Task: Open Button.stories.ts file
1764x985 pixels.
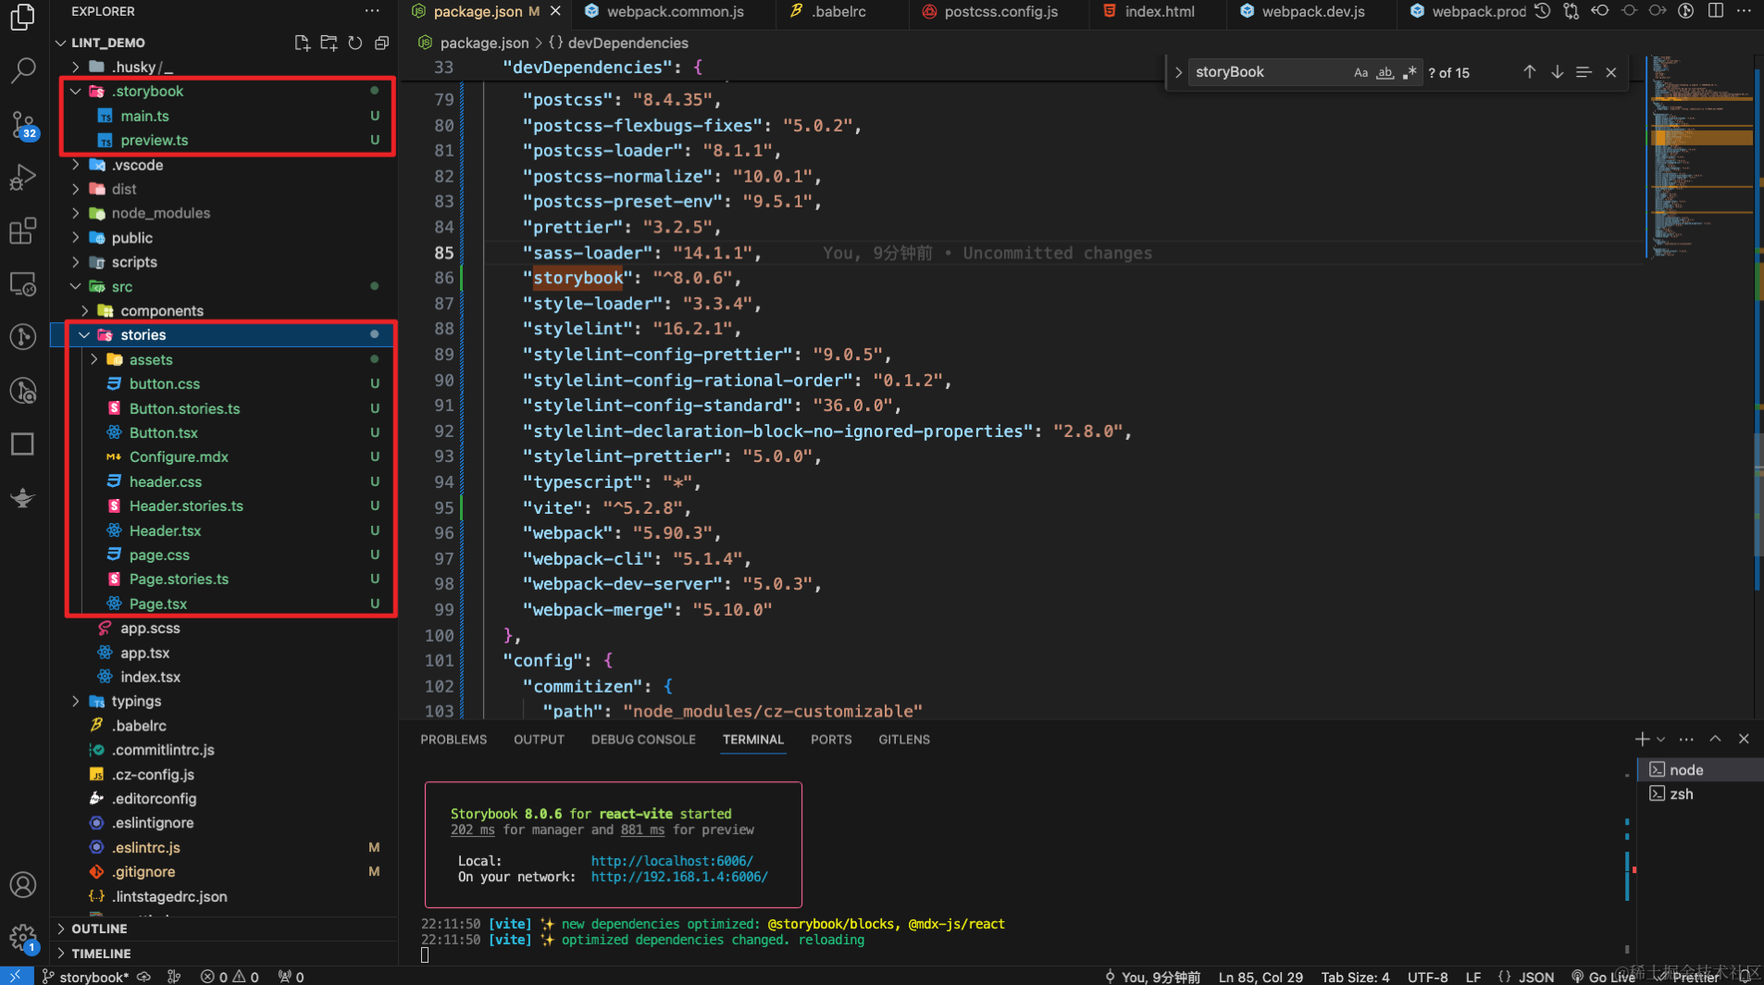Action: 184,408
